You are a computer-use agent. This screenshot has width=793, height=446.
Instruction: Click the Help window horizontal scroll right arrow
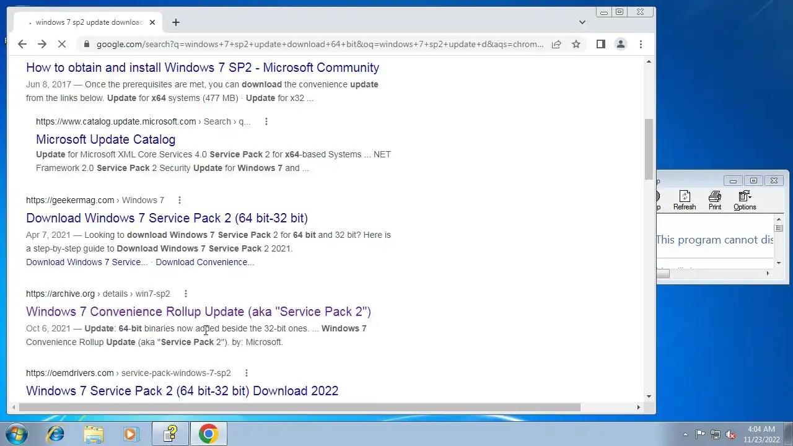768,273
